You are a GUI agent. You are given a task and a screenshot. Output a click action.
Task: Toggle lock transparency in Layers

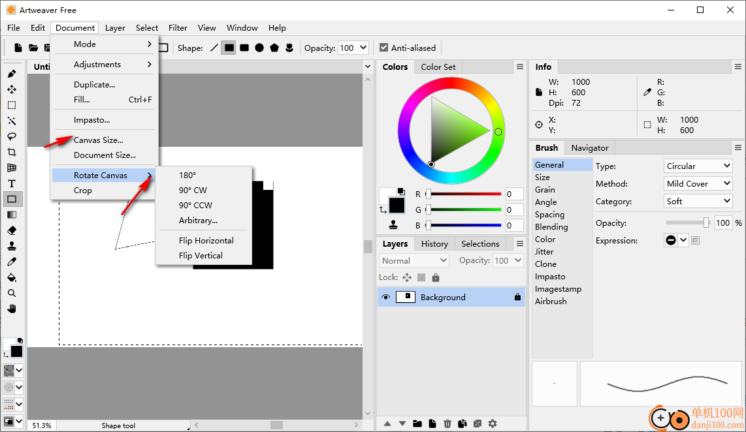point(421,277)
